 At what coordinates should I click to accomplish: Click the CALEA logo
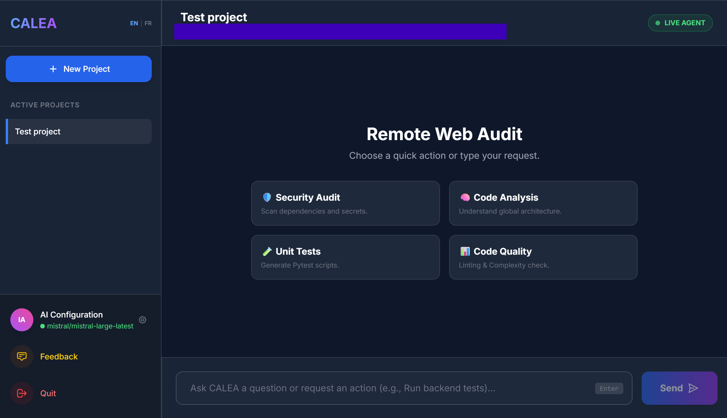point(34,23)
